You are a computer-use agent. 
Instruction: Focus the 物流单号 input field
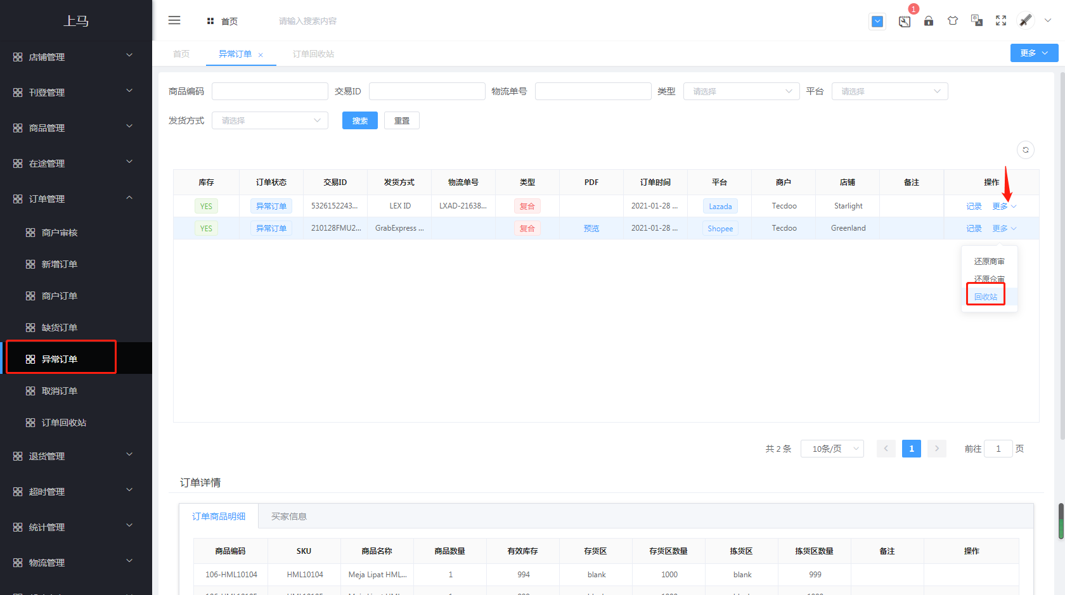(x=593, y=91)
